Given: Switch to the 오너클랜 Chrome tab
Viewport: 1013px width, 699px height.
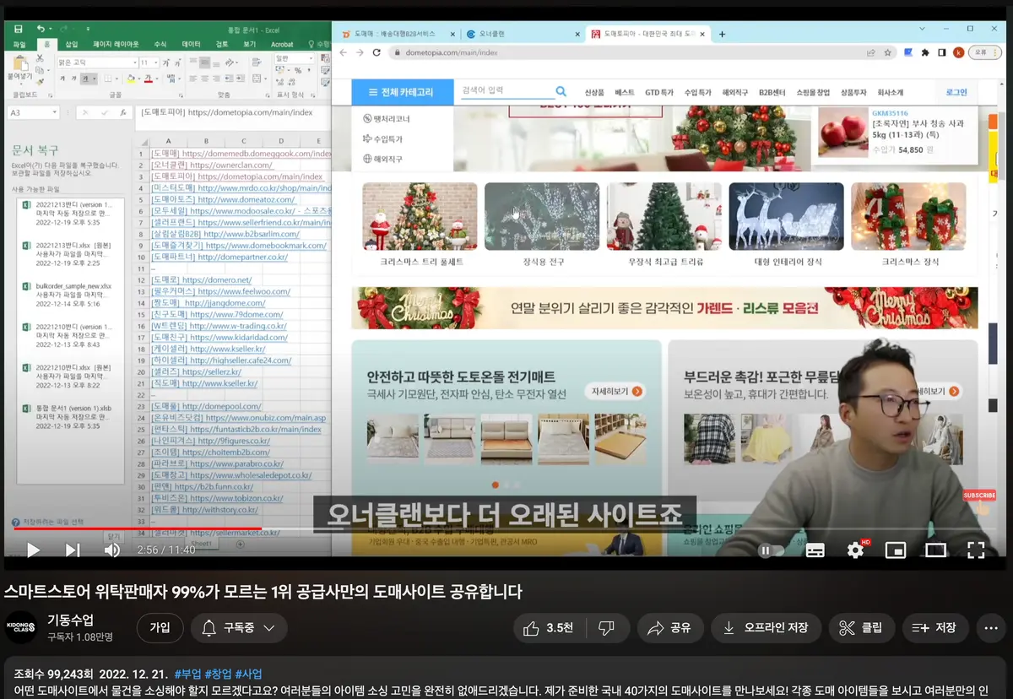Looking at the screenshot, I should pos(522,34).
